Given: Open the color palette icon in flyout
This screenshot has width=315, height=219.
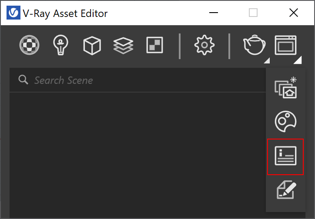Looking at the screenshot, I should [x=285, y=121].
